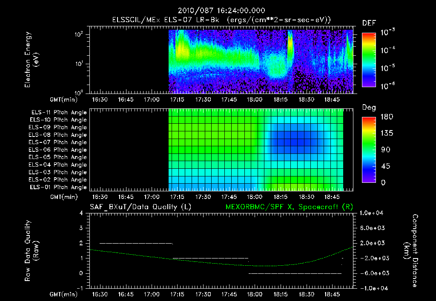Click the ELS-11 Pitch Angle row label
Viewport: 436px width, 301px height.
coord(59,113)
